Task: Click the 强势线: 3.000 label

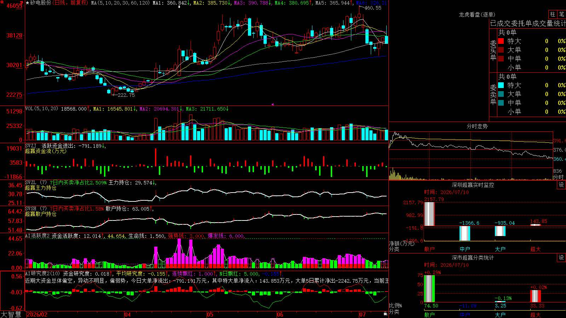Action: pos(186,236)
